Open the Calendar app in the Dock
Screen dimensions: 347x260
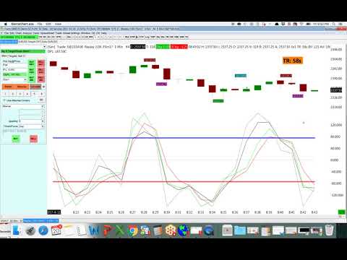[x=56, y=230]
